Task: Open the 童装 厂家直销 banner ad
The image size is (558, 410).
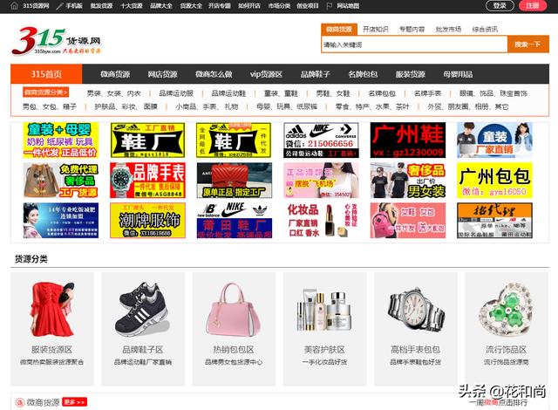Action: coord(494,140)
